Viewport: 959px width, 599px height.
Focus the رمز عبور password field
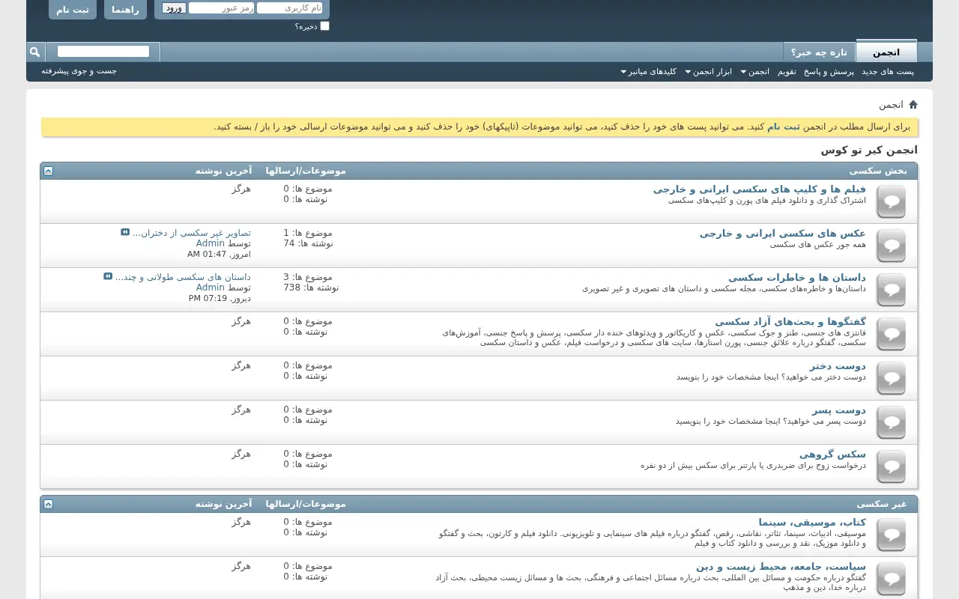click(x=222, y=8)
